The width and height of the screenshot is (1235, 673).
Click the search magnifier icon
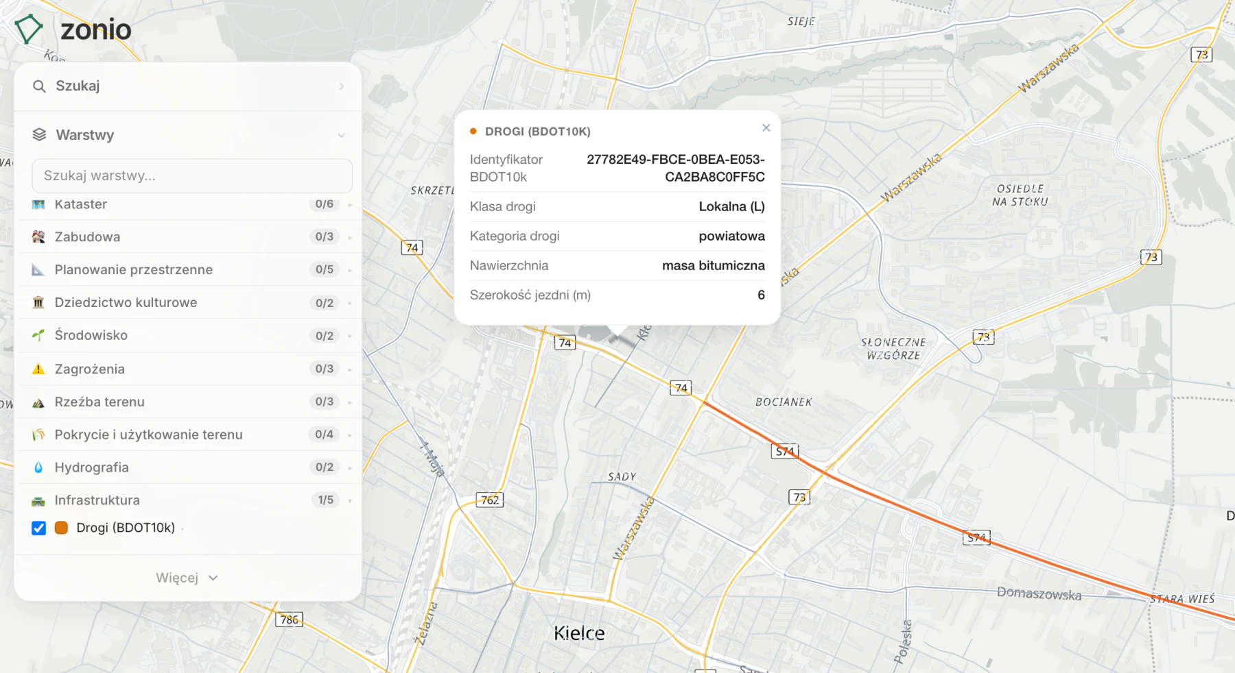click(39, 86)
